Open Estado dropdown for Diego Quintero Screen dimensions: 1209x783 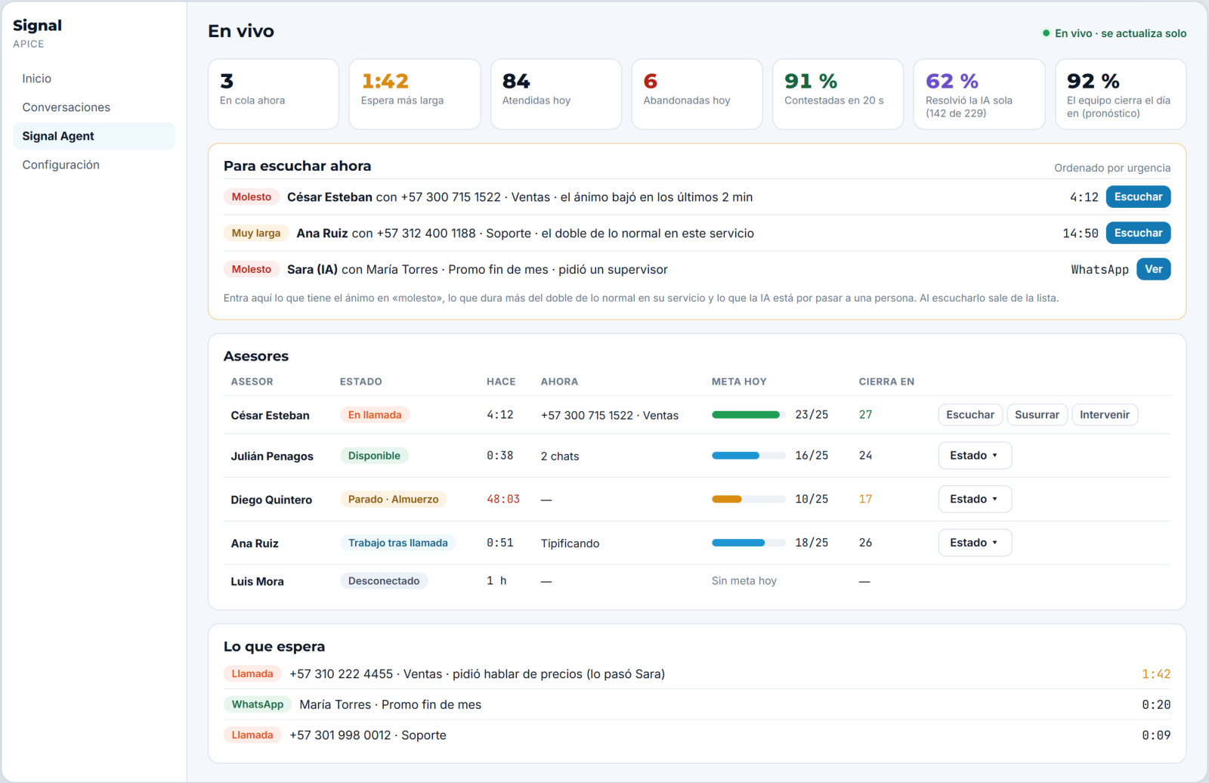(x=975, y=500)
